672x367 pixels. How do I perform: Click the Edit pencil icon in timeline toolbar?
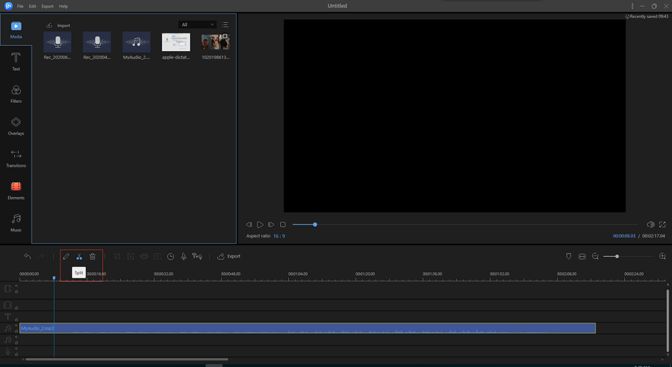click(x=66, y=256)
